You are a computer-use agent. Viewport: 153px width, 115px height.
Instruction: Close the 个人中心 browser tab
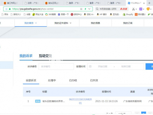coord(144,3)
